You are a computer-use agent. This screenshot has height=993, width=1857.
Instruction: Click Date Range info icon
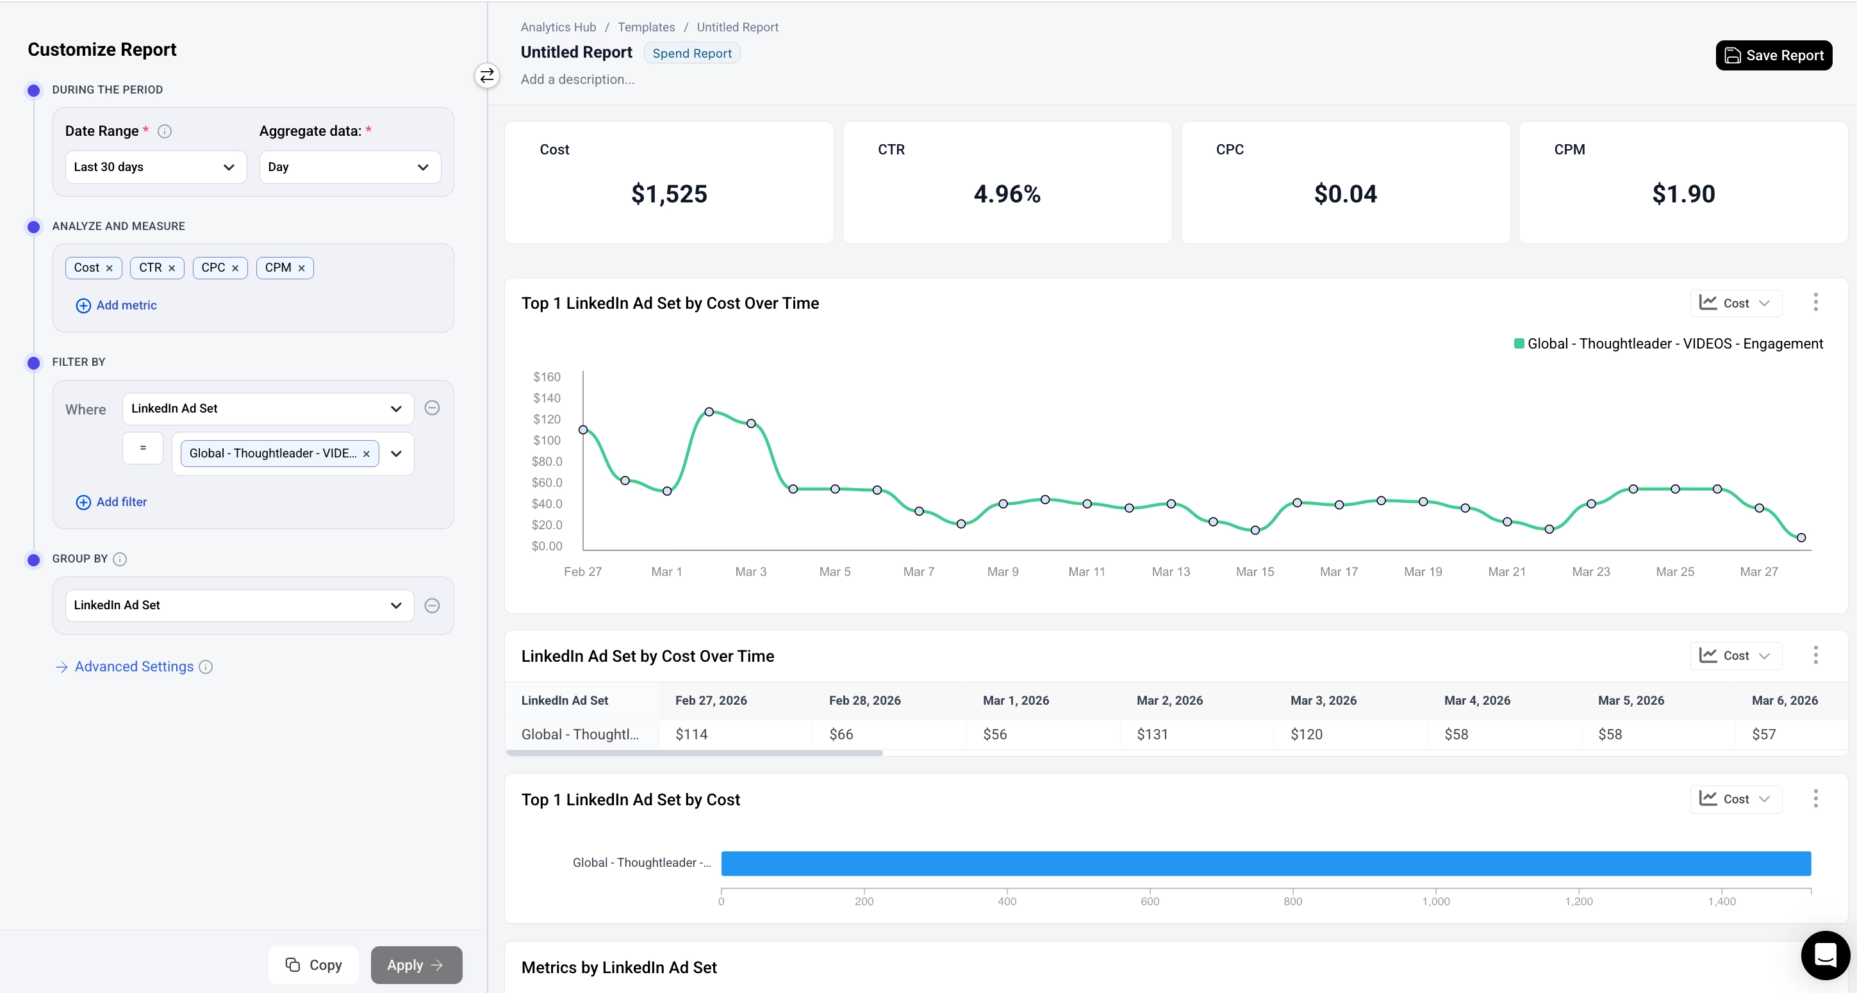point(164,131)
